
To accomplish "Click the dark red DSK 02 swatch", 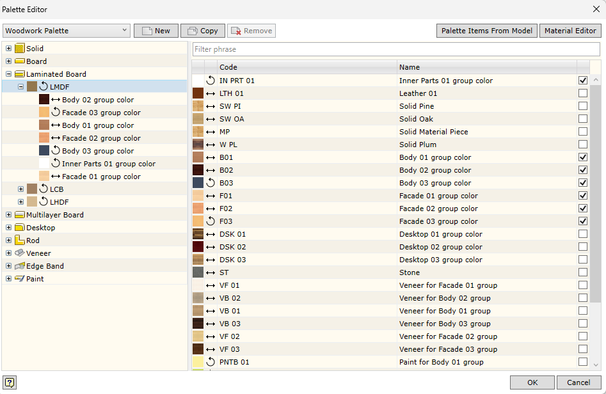I will [x=198, y=247].
